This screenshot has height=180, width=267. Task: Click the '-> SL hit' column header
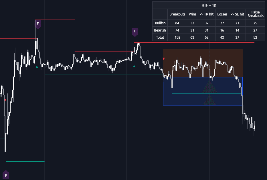[x=237, y=14]
